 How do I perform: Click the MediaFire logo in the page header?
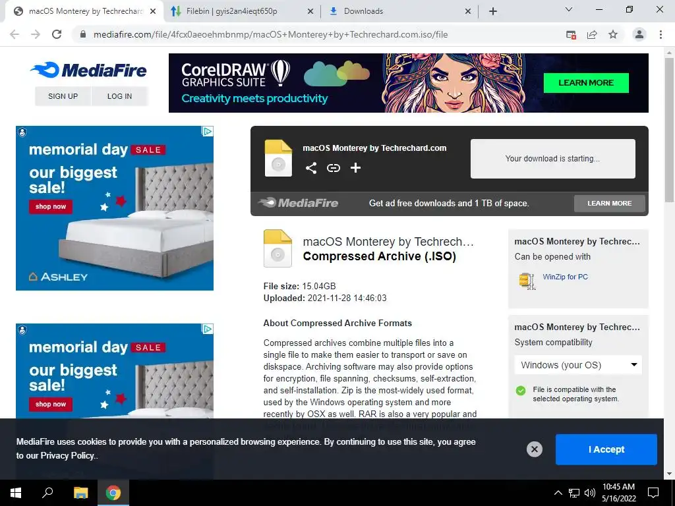click(x=88, y=70)
